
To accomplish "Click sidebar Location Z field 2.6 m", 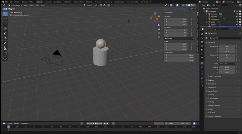I will click(176, 24).
